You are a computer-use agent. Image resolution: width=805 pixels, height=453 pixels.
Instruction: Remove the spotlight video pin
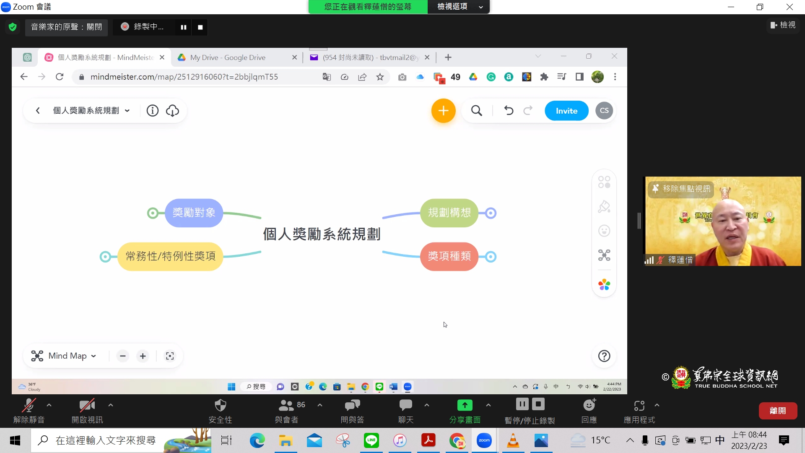[681, 189]
